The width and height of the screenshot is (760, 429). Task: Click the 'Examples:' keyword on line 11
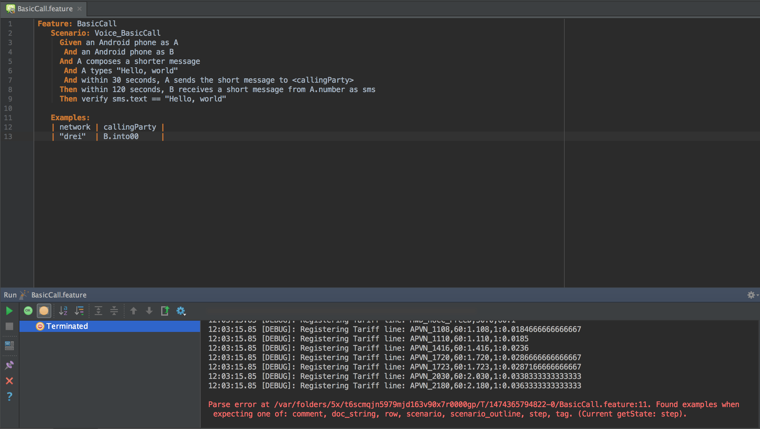70,117
